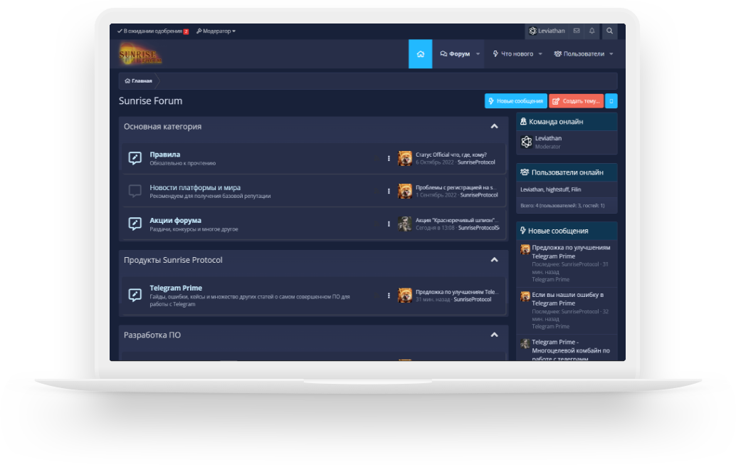Select the Home icon in the navigation bar
Image resolution: width=736 pixels, height=465 pixels.
click(x=420, y=53)
